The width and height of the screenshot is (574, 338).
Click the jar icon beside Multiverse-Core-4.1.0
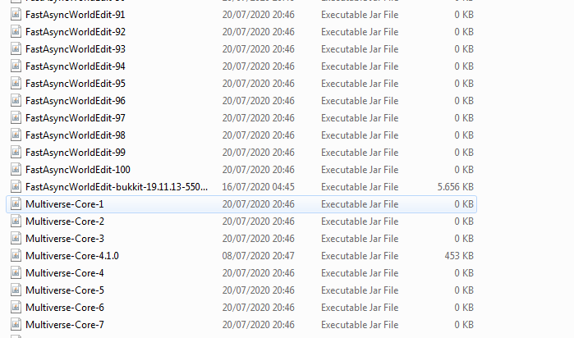coord(16,256)
